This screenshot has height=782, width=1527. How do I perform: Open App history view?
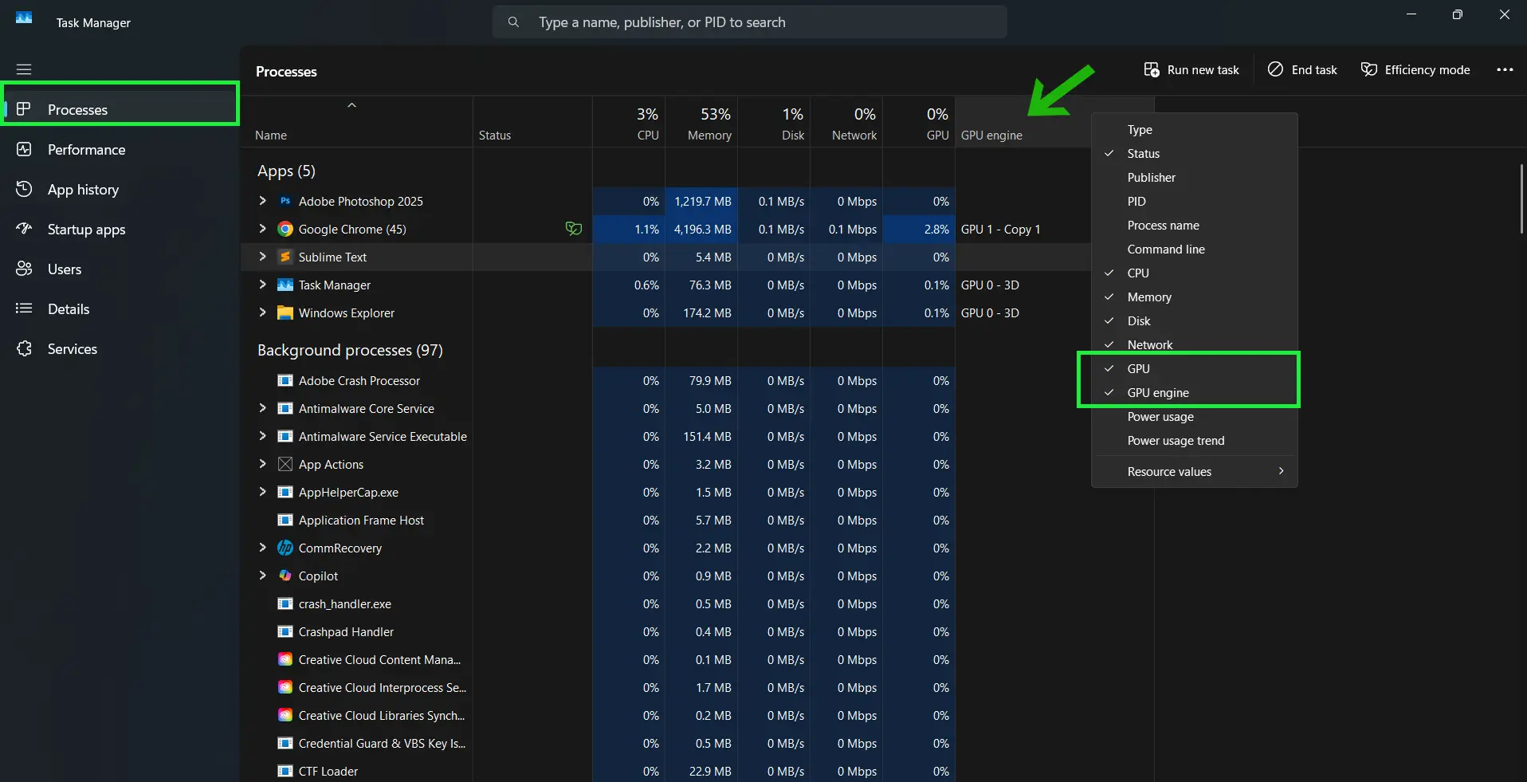click(x=81, y=189)
